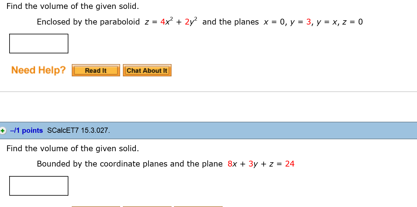Viewport: 417px width, 207px height.
Task: Click the Chat About It label text
Action: pos(147,70)
